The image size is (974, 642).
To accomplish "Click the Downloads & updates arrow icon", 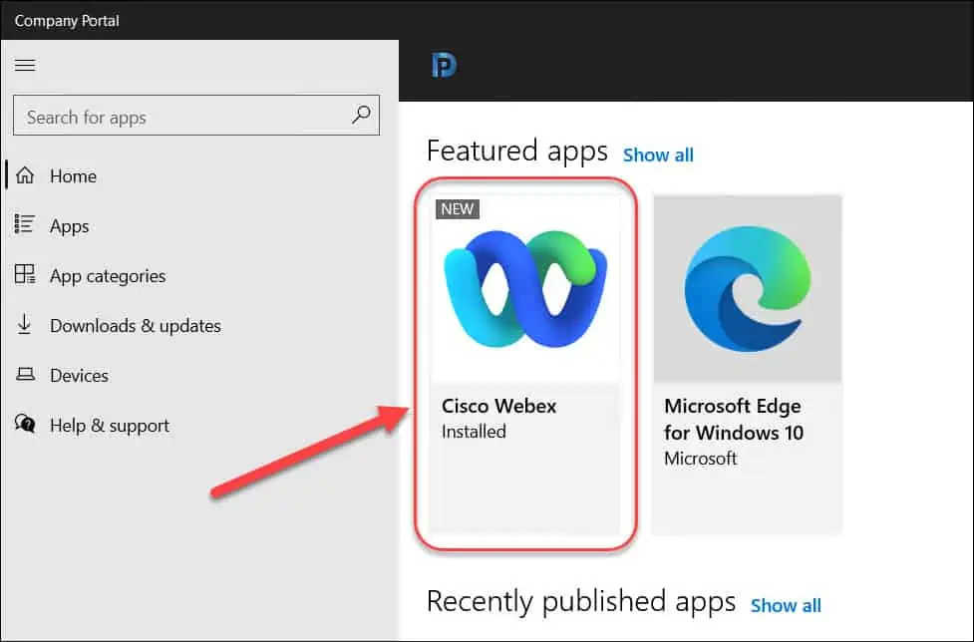I will pos(24,324).
